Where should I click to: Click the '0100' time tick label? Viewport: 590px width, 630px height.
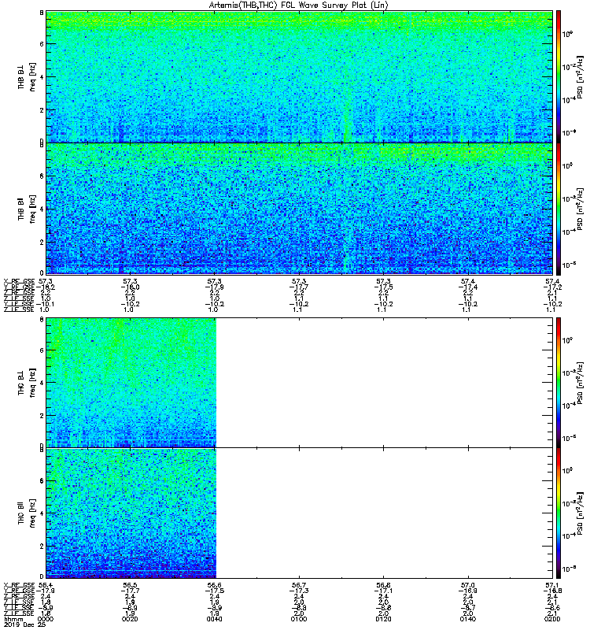299,619
